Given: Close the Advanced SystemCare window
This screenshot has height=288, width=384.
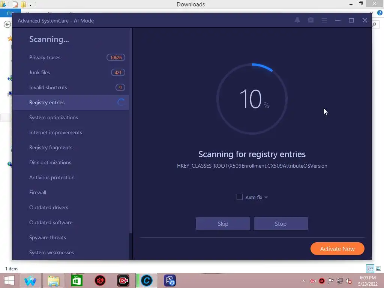Looking at the screenshot, I should tap(364, 20).
